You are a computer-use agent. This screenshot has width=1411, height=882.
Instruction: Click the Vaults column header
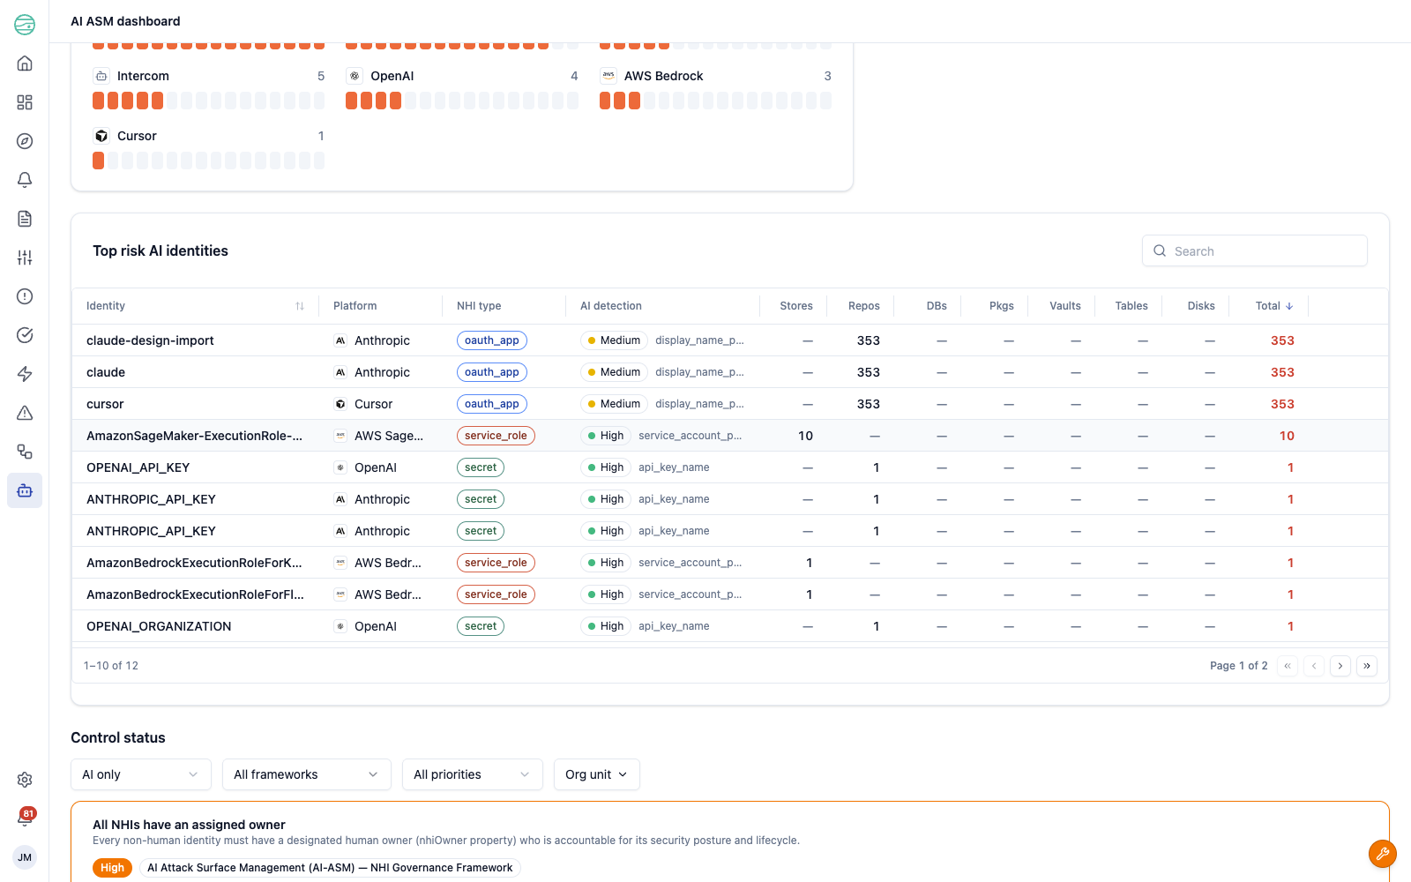pyautogui.click(x=1065, y=306)
